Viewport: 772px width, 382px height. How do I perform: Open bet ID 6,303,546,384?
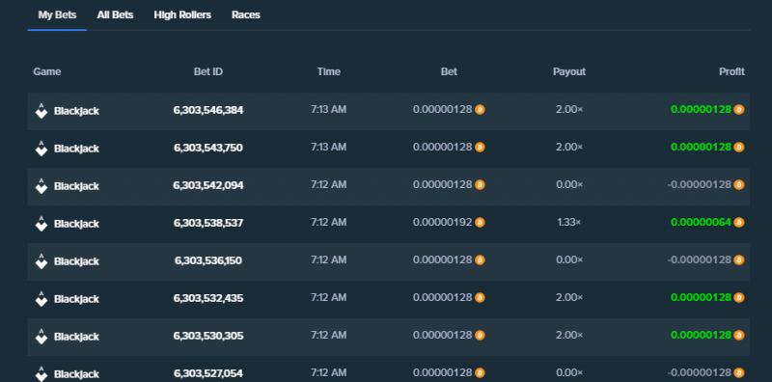[x=208, y=110]
